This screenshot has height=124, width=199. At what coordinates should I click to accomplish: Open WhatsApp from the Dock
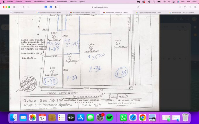point(123,118)
